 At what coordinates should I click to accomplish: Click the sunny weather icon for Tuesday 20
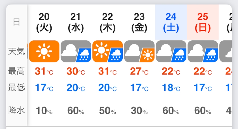pyautogui.click(x=44, y=51)
